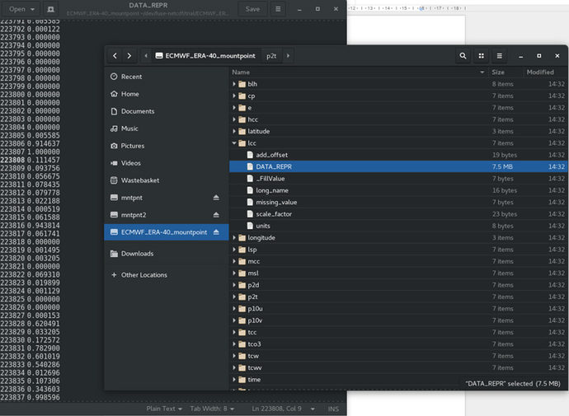Click the p2t path bar segment

pos(271,56)
